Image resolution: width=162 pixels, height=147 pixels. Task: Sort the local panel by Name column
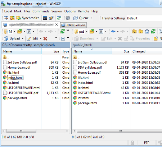click(22, 51)
